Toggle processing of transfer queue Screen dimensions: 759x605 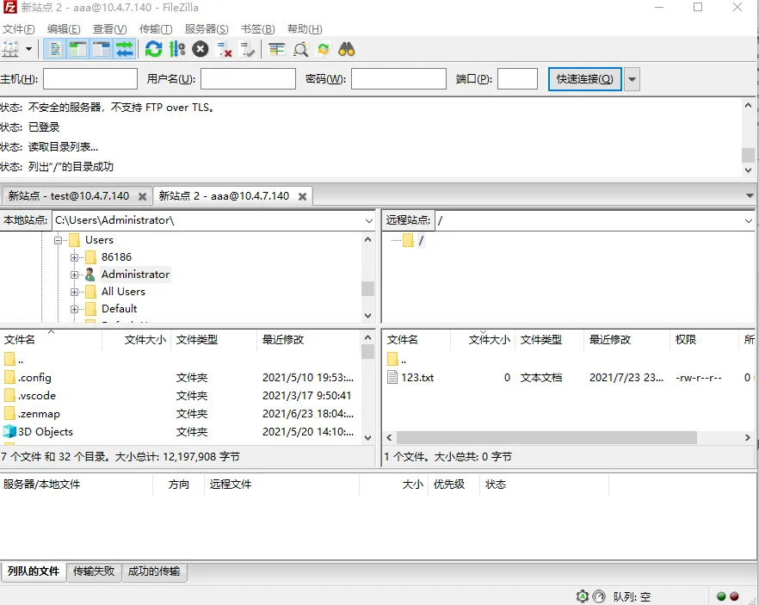point(177,49)
